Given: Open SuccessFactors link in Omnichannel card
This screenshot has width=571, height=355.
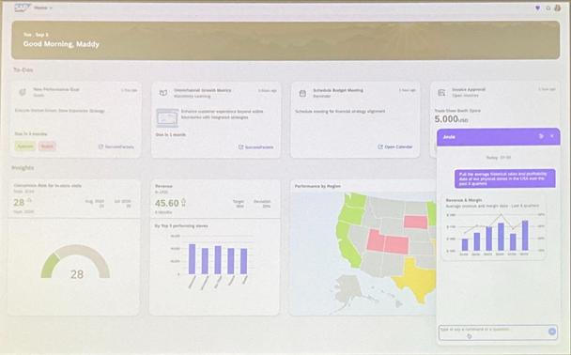Looking at the screenshot, I should pos(255,147).
